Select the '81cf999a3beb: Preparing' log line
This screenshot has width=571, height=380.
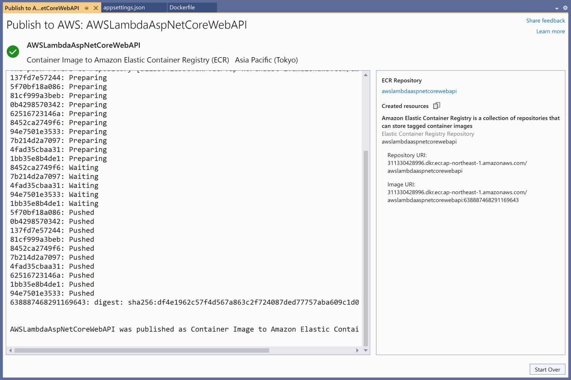pos(58,96)
